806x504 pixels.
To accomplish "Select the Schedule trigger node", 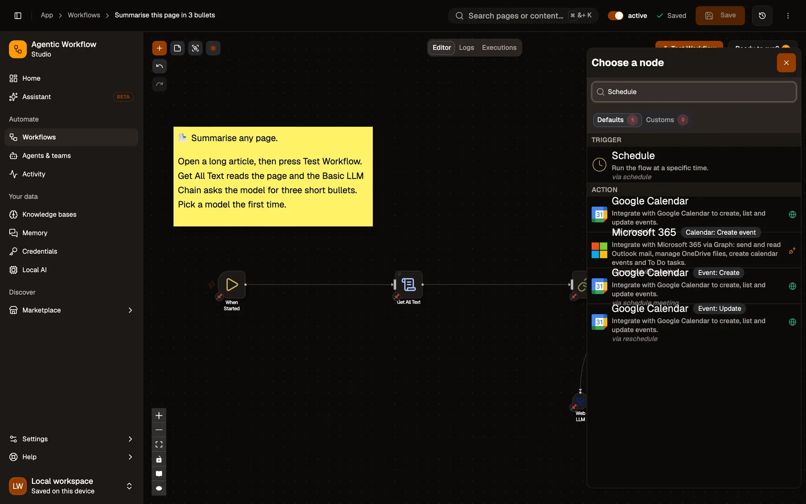I will point(694,165).
